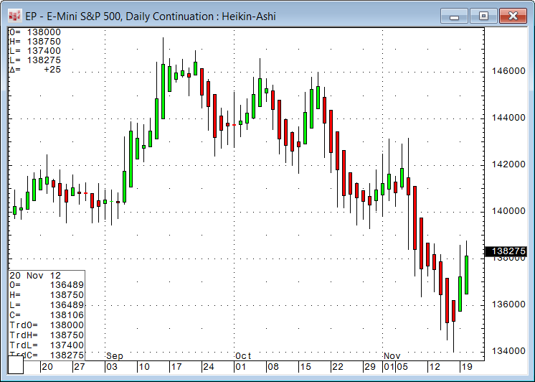This screenshot has height=382, width=535.
Task: Click the 'Oct' month label on time axis
Action: point(244,356)
